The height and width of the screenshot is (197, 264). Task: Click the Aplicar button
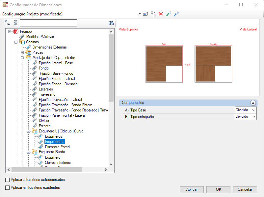(192, 189)
